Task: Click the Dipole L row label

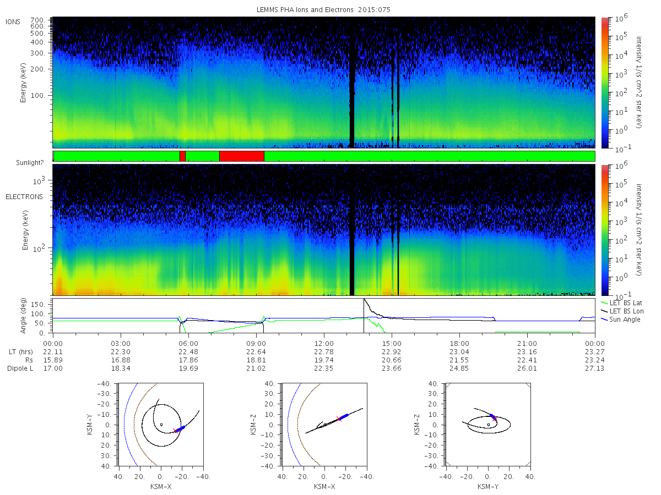Action: [x=20, y=369]
